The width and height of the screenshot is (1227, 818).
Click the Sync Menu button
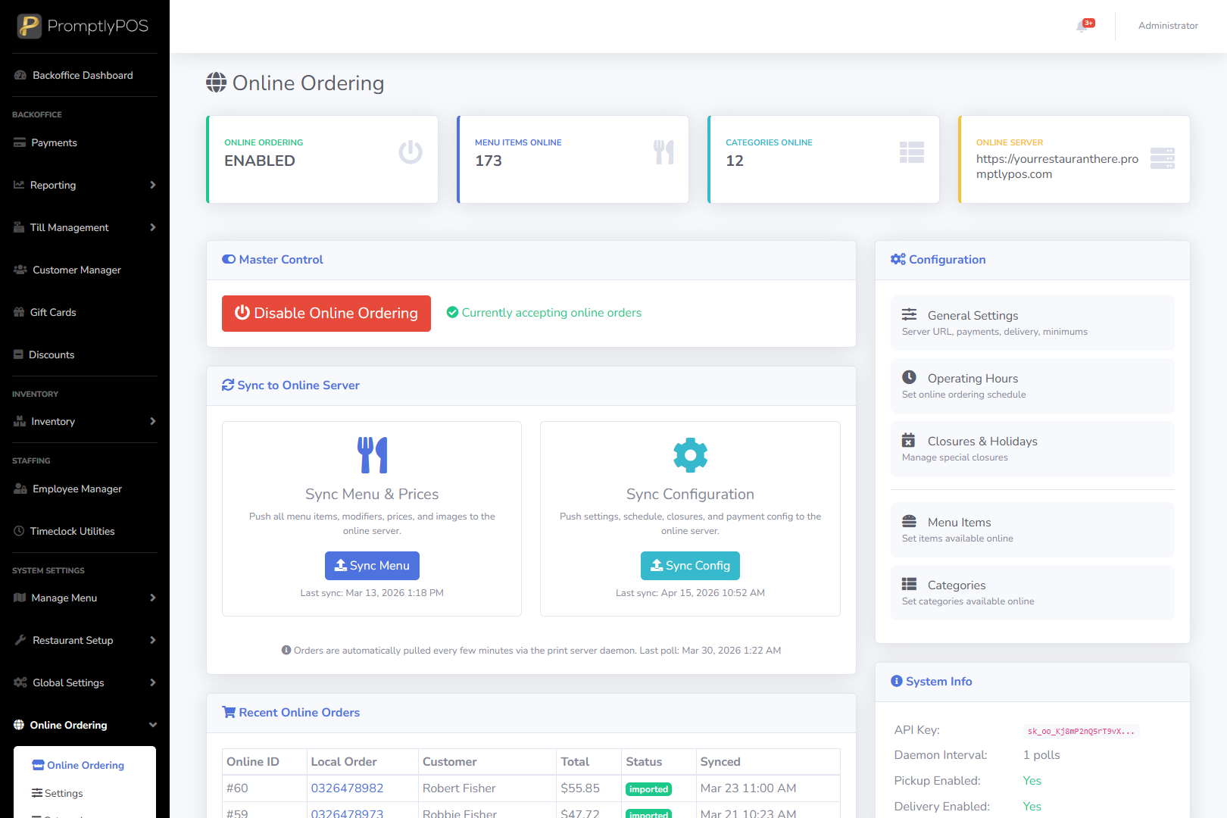pos(372,566)
